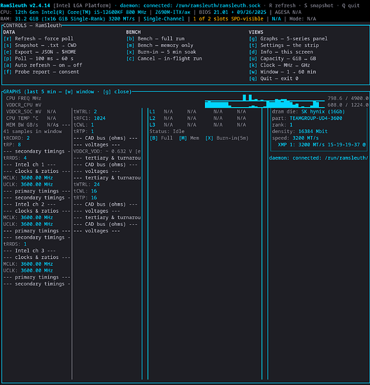Open [g] Graphs 5-series panel
The image size is (370, 385).
[288, 38]
